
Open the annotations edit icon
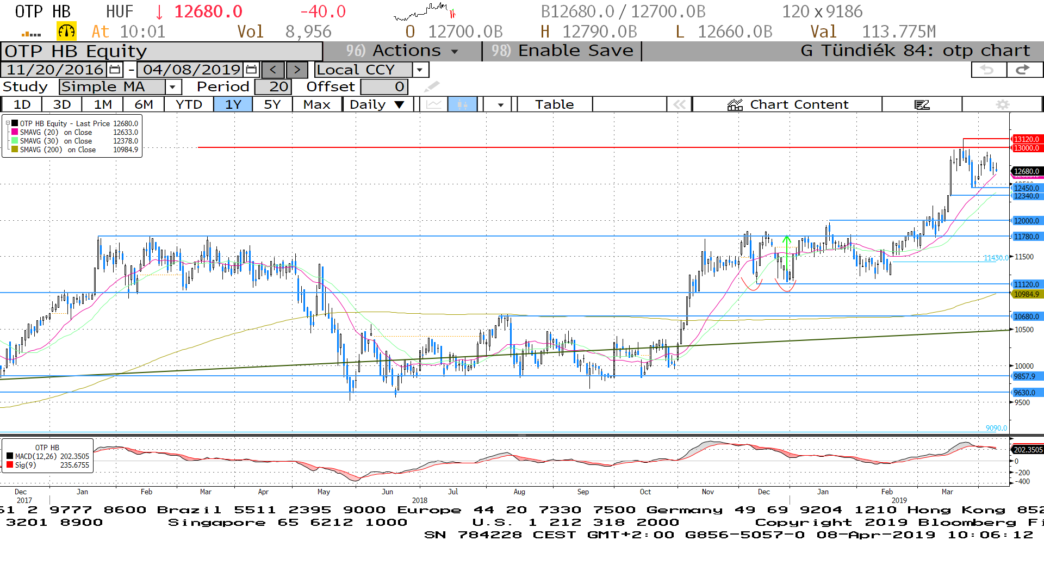tap(922, 104)
